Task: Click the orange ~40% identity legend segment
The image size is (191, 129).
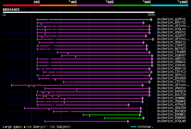Action: [x=58, y=5]
